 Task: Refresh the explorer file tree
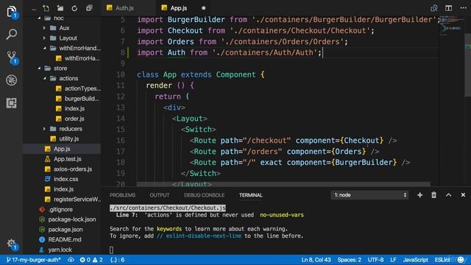point(74,8)
